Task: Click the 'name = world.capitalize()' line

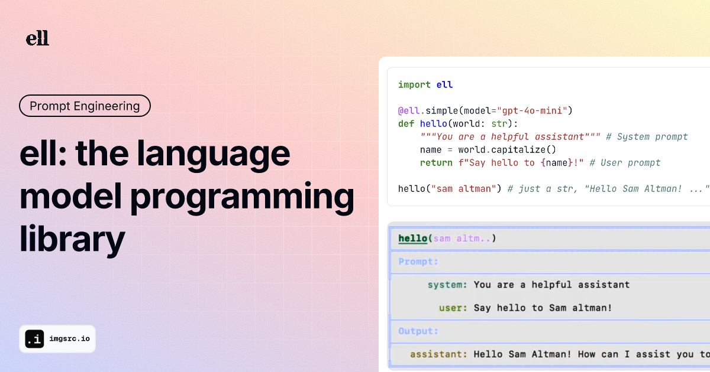Action: [x=488, y=149]
